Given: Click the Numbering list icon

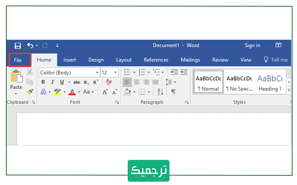Looking at the screenshot, I should [142, 72].
